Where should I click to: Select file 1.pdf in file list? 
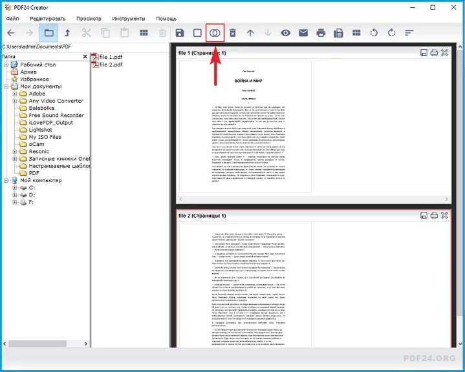107,57
